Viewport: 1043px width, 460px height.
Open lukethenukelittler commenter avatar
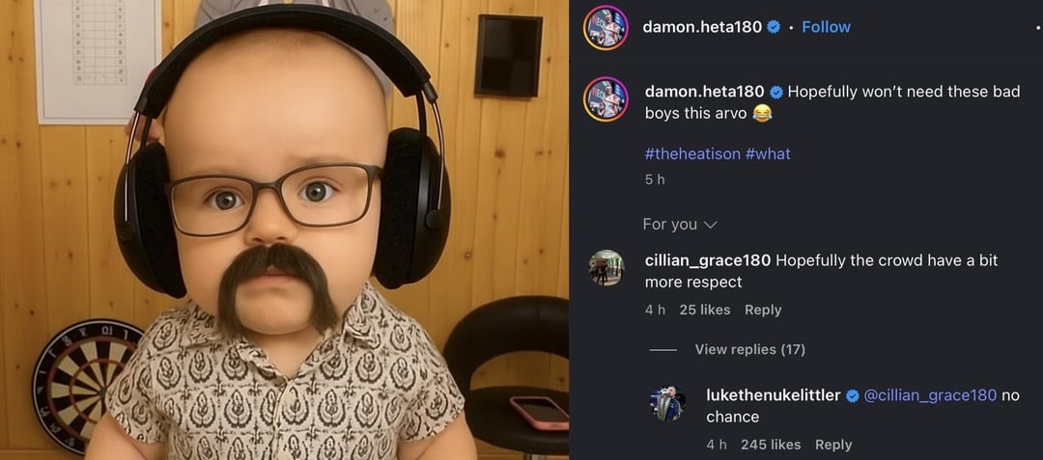667,403
